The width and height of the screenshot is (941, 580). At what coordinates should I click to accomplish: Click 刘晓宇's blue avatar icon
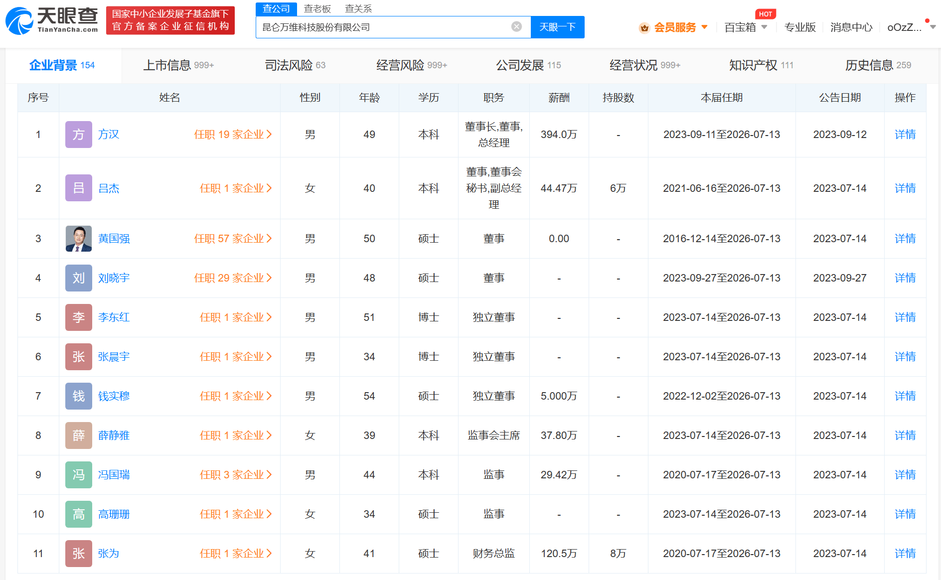[79, 278]
